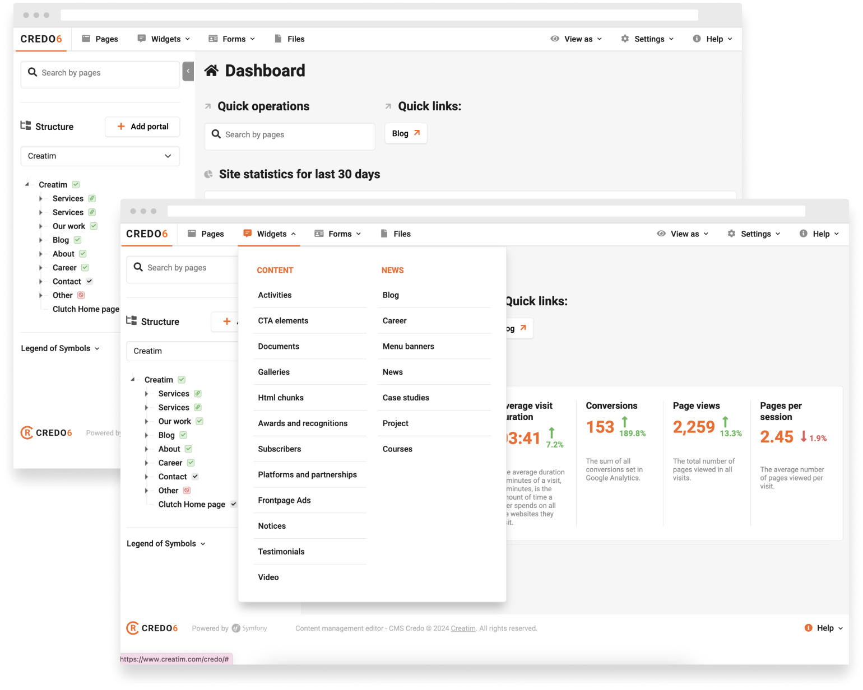Open footer Help dropdown in front window
Image resolution: width=863 pixels, height=690 pixels.
(823, 628)
